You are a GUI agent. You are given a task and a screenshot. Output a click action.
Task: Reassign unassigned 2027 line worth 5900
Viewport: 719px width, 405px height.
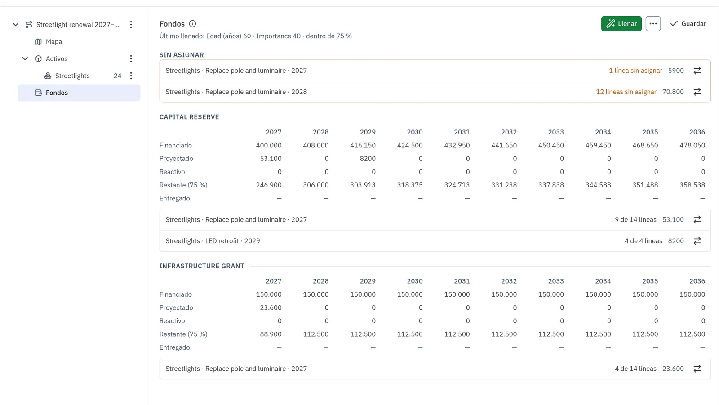(x=697, y=71)
